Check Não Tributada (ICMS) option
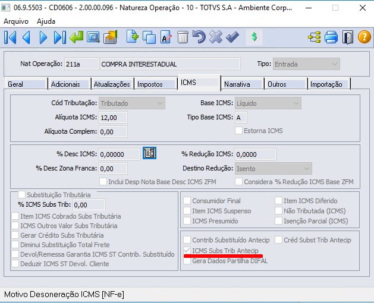This screenshot has height=303, width=374. coord(278,211)
